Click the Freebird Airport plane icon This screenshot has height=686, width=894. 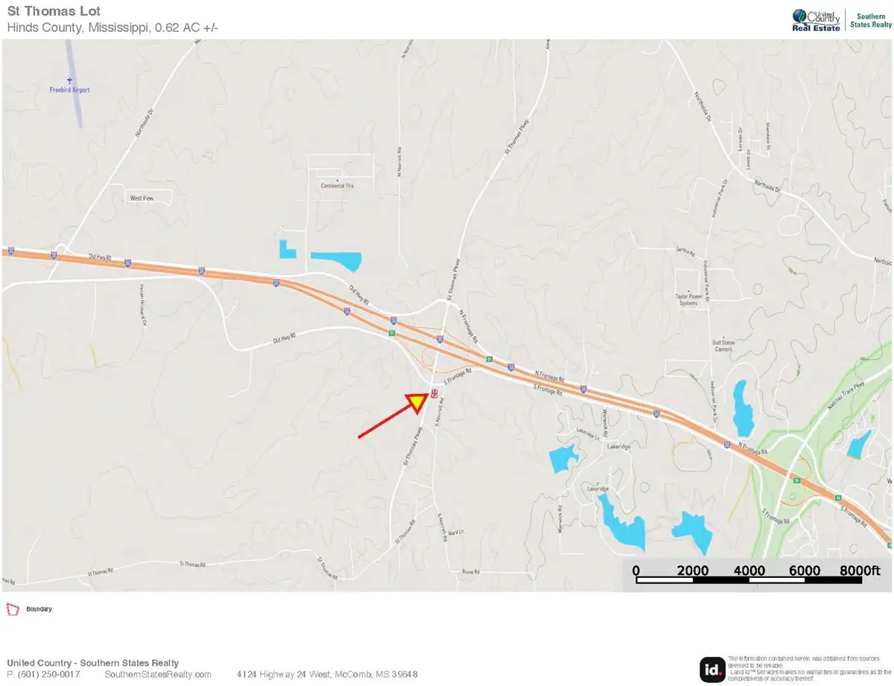click(x=69, y=80)
